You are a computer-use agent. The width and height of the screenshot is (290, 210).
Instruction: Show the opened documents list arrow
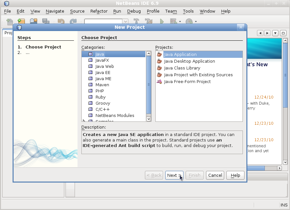[275, 33]
